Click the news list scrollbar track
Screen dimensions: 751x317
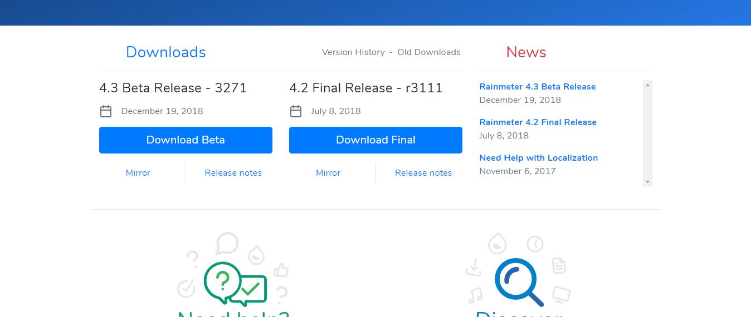[x=647, y=133]
